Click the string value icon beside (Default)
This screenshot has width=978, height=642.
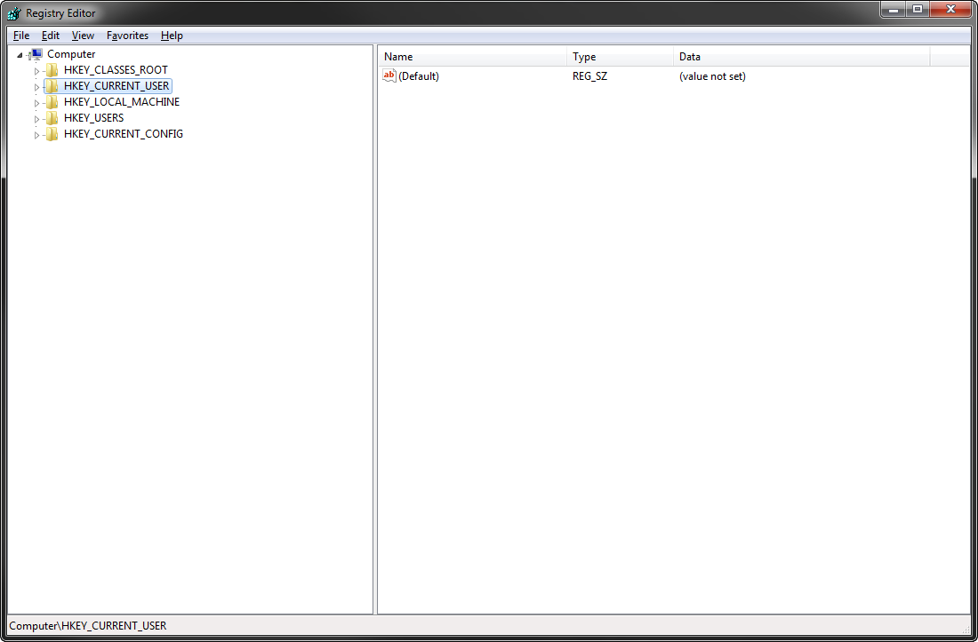pos(389,76)
